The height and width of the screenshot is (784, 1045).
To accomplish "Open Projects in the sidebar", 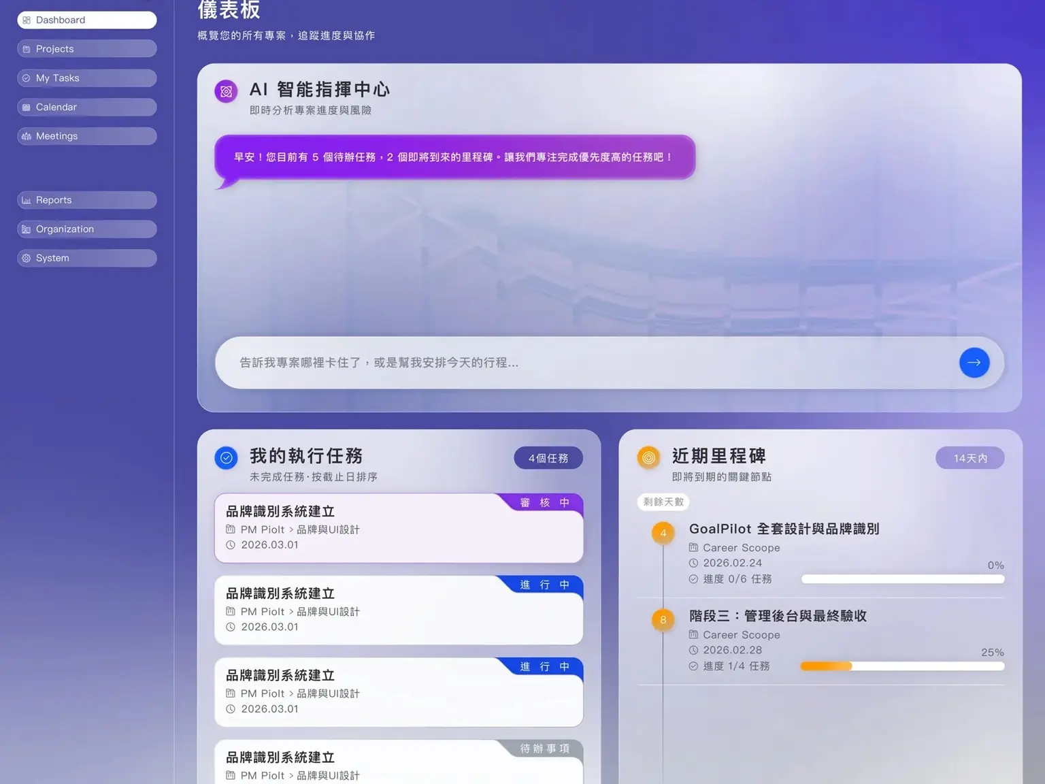I will pyautogui.click(x=87, y=49).
